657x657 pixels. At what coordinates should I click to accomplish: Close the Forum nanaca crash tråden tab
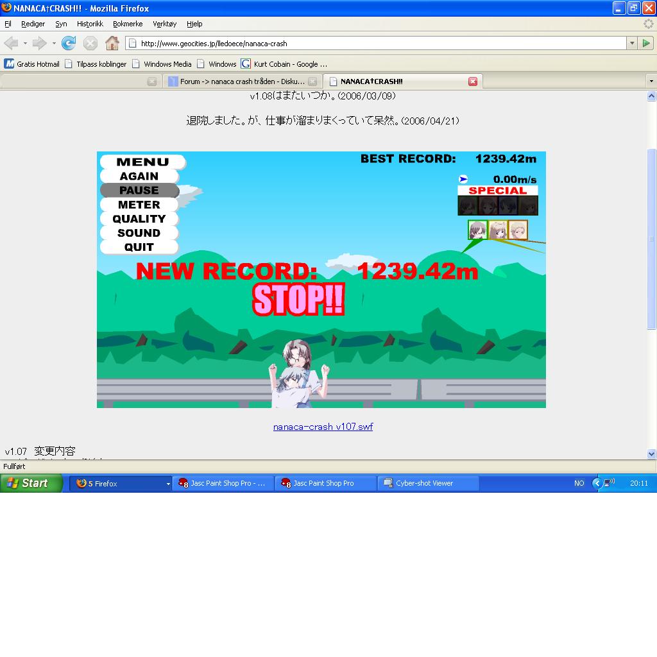[x=312, y=81]
